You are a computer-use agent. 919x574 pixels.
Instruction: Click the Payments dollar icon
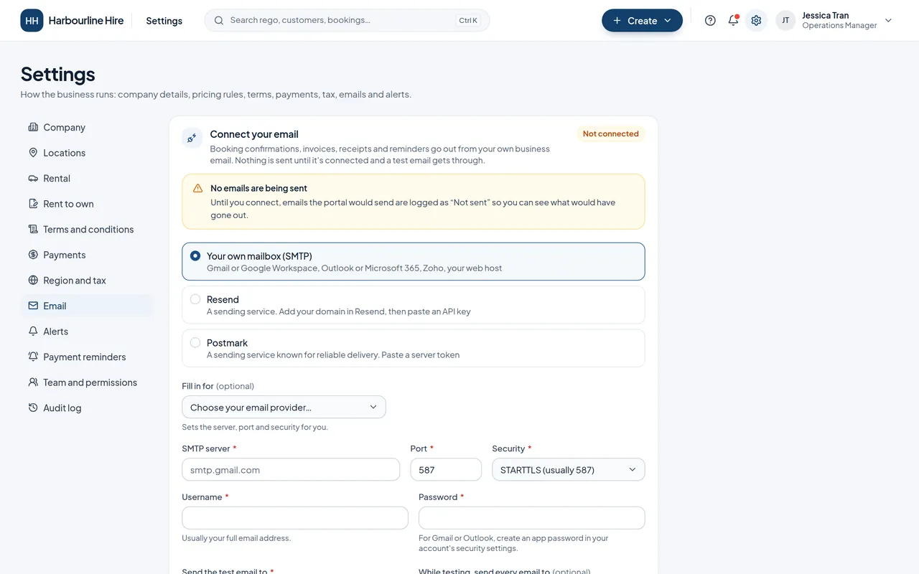point(33,255)
